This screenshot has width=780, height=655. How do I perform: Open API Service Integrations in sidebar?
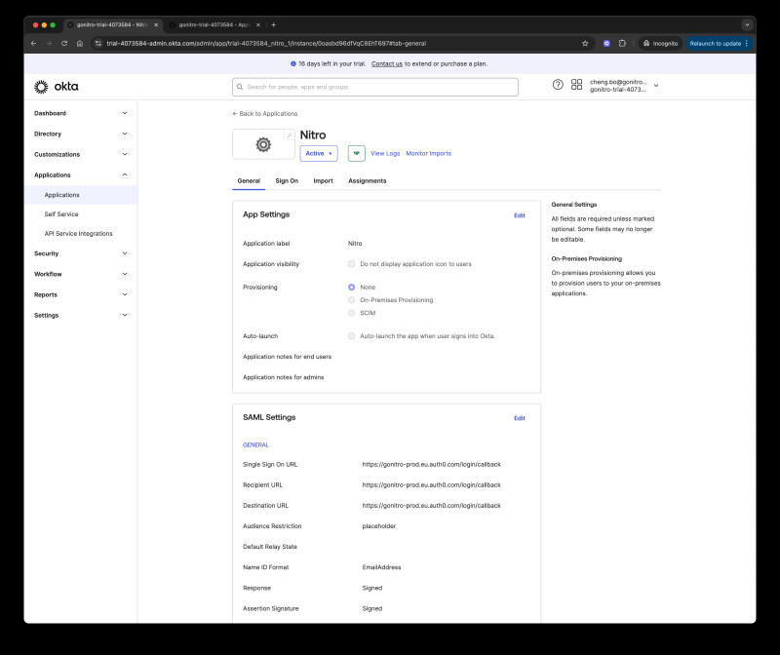[x=78, y=234]
